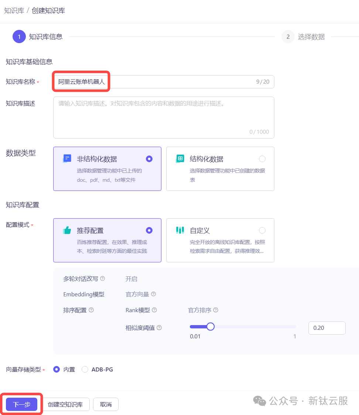
Task: Click the 数据类型 label
Action: tap(21, 153)
